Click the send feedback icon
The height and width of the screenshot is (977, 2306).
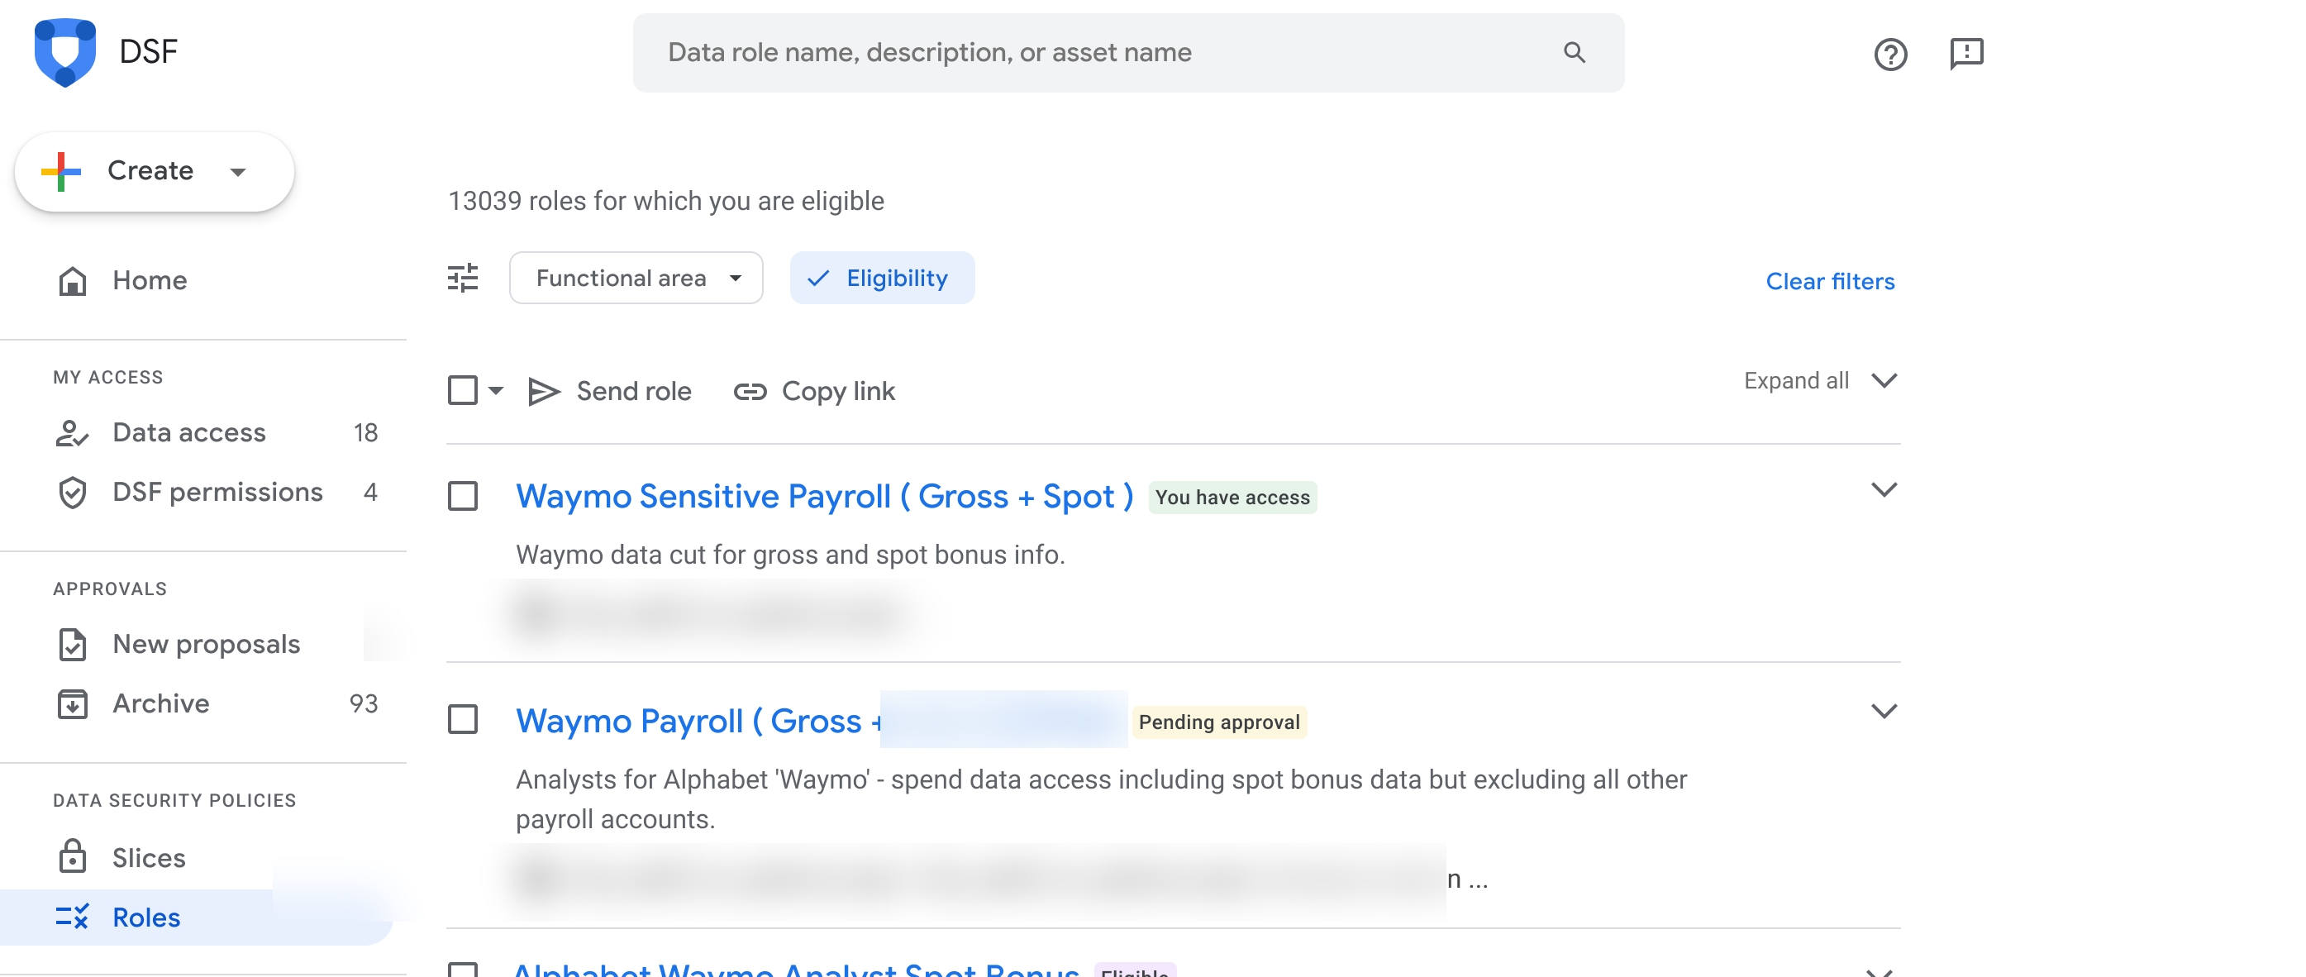click(1965, 54)
